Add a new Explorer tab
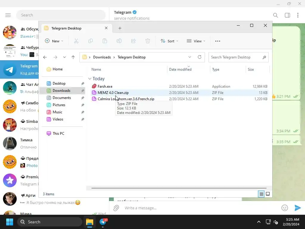The height and width of the screenshot is (229, 305). tap(120, 28)
